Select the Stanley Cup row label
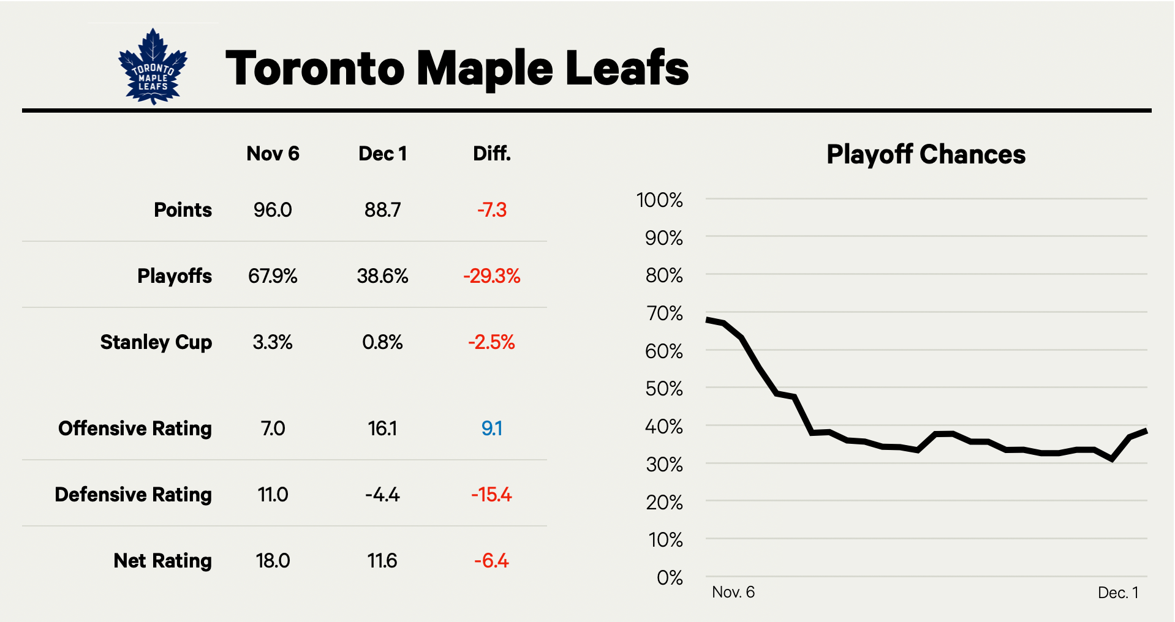Screen dimensions: 1175x622 tap(156, 342)
